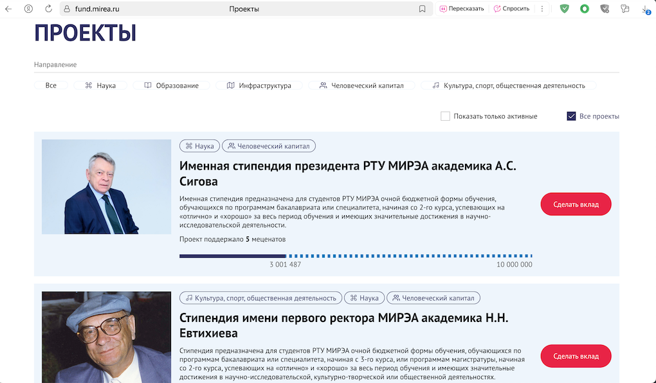Click Проект поддержало 5 меценатов text
The image size is (656, 383).
click(233, 239)
